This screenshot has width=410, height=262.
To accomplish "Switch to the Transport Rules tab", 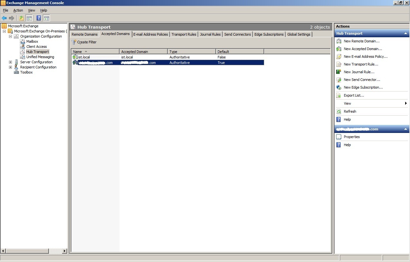I will 183,34.
